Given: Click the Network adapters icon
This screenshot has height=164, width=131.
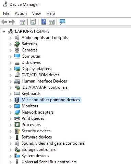Looking at the screenshot, I should pos(17,112).
